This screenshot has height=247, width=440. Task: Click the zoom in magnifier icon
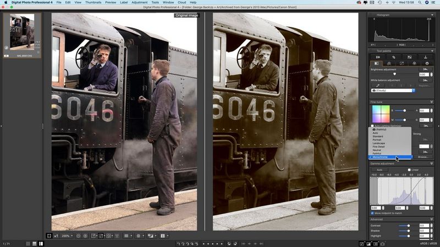click(x=85, y=235)
